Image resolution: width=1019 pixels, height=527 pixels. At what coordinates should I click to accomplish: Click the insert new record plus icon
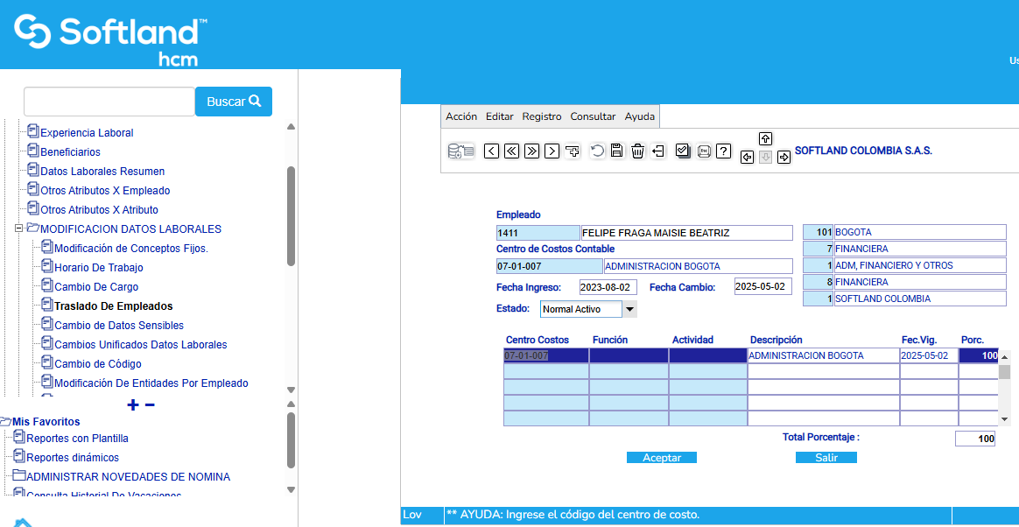tap(573, 151)
